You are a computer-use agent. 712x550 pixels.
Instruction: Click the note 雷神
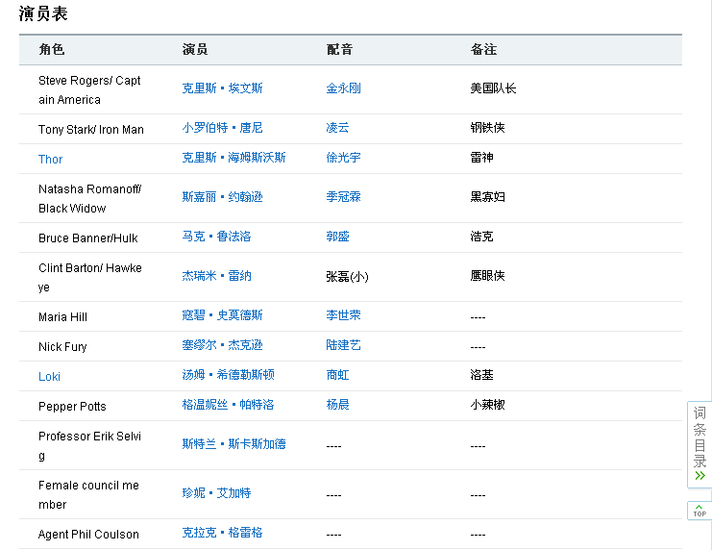click(481, 158)
